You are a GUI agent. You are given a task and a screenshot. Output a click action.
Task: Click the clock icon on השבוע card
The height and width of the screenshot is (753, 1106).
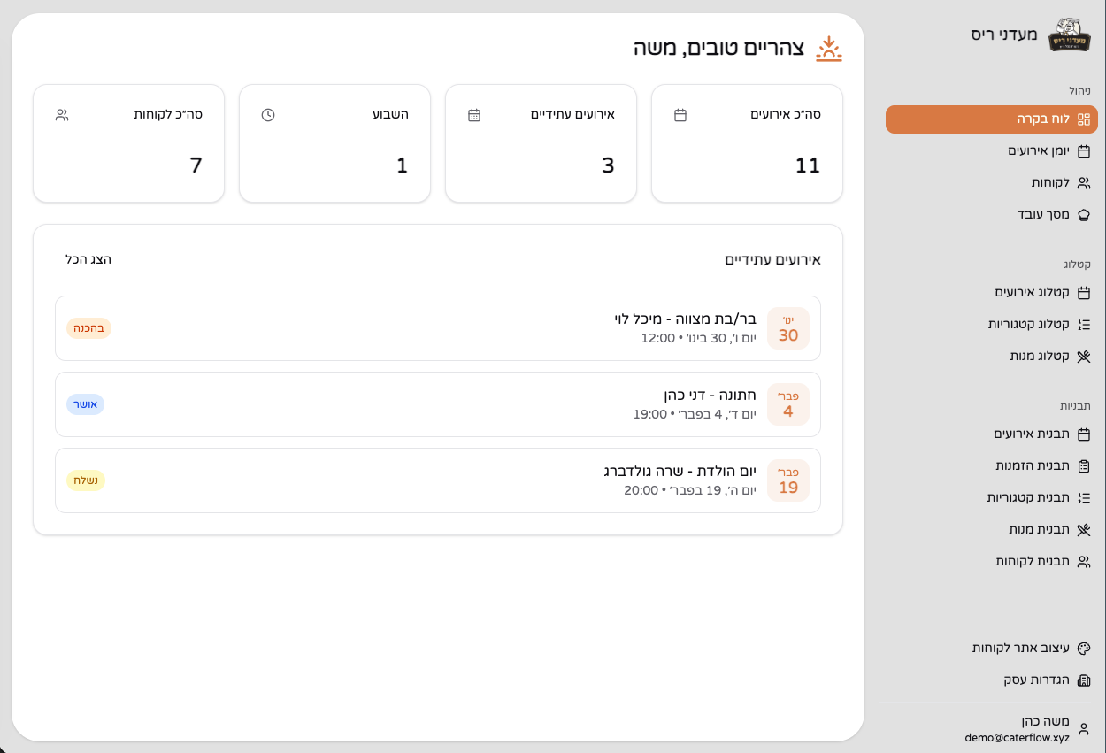(x=268, y=114)
